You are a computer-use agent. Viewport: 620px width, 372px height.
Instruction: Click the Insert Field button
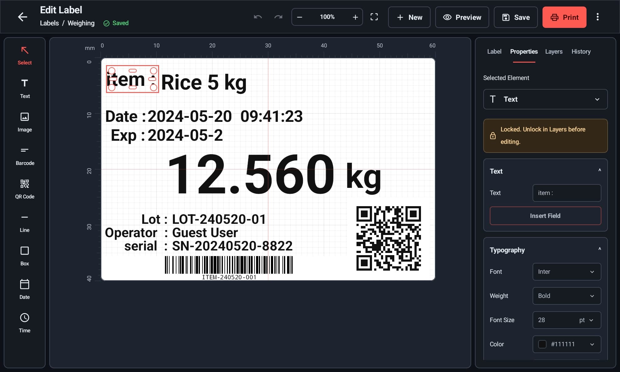pos(545,216)
